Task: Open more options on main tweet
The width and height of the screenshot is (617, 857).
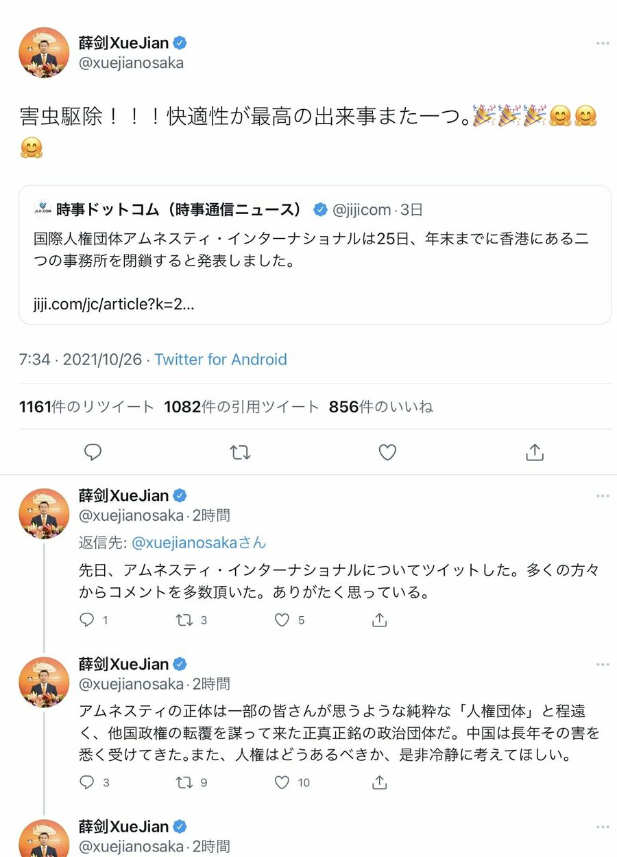Action: click(x=602, y=43)
